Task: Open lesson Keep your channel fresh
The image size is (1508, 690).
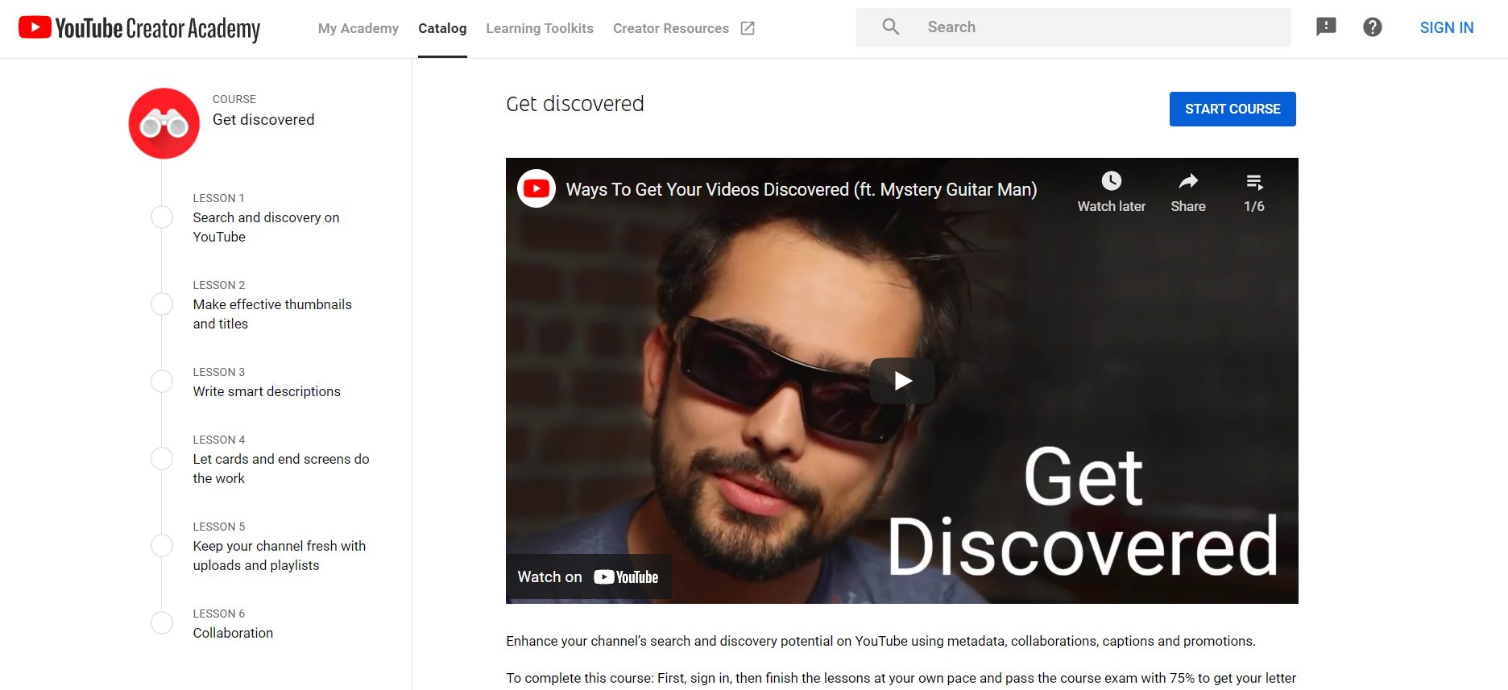Action: [x=280, y=556]
